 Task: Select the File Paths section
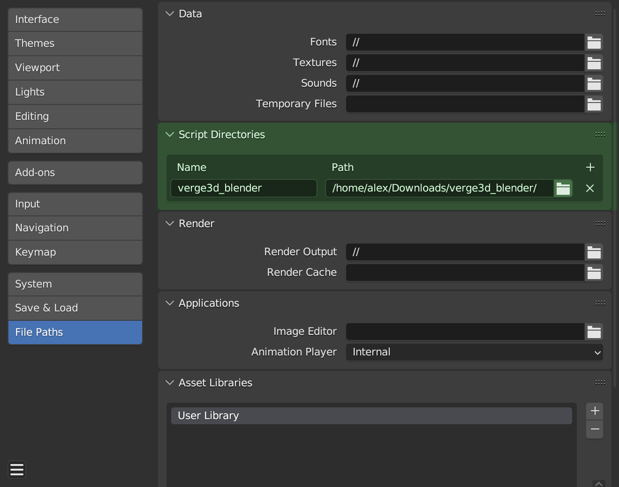(75, 332)
